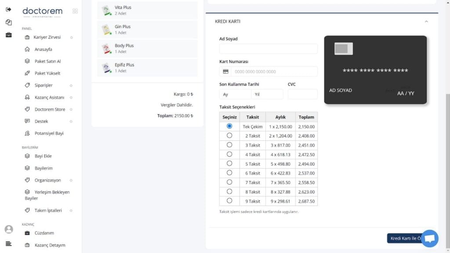
Task: Go to Cüzdanım in the sidebar
Action: [44, 233]
